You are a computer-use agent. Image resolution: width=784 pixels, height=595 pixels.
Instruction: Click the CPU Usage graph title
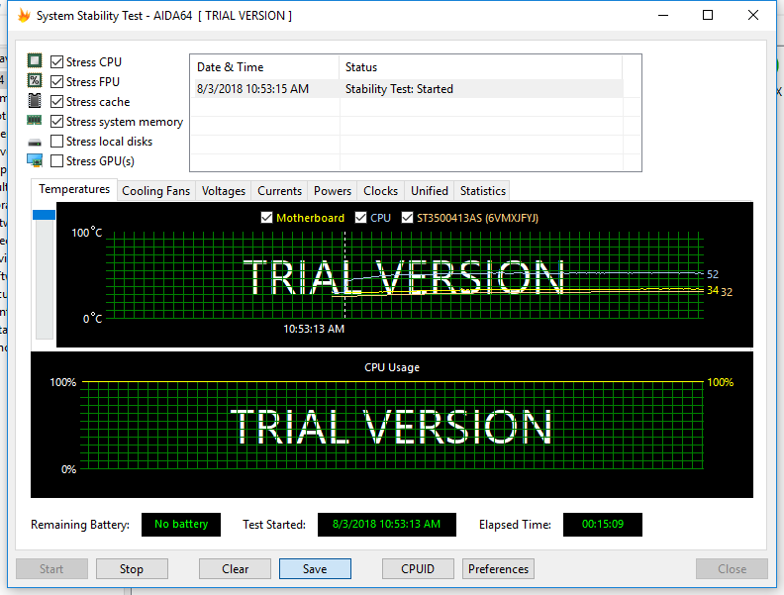click(x=392, y=367)
